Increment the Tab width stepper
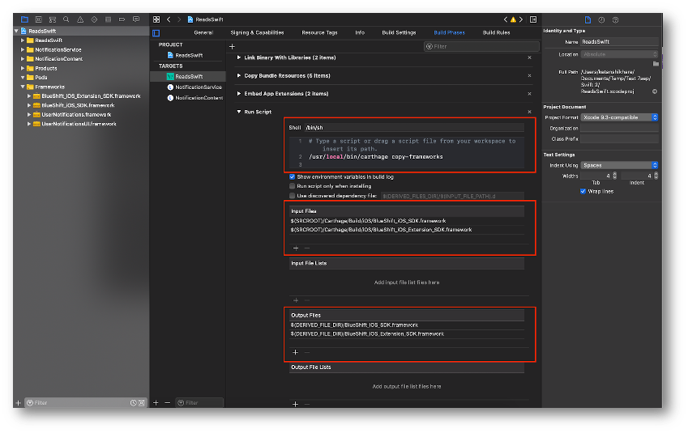The image size is (688, 433). pyautogui.click(x=615, y=174)
